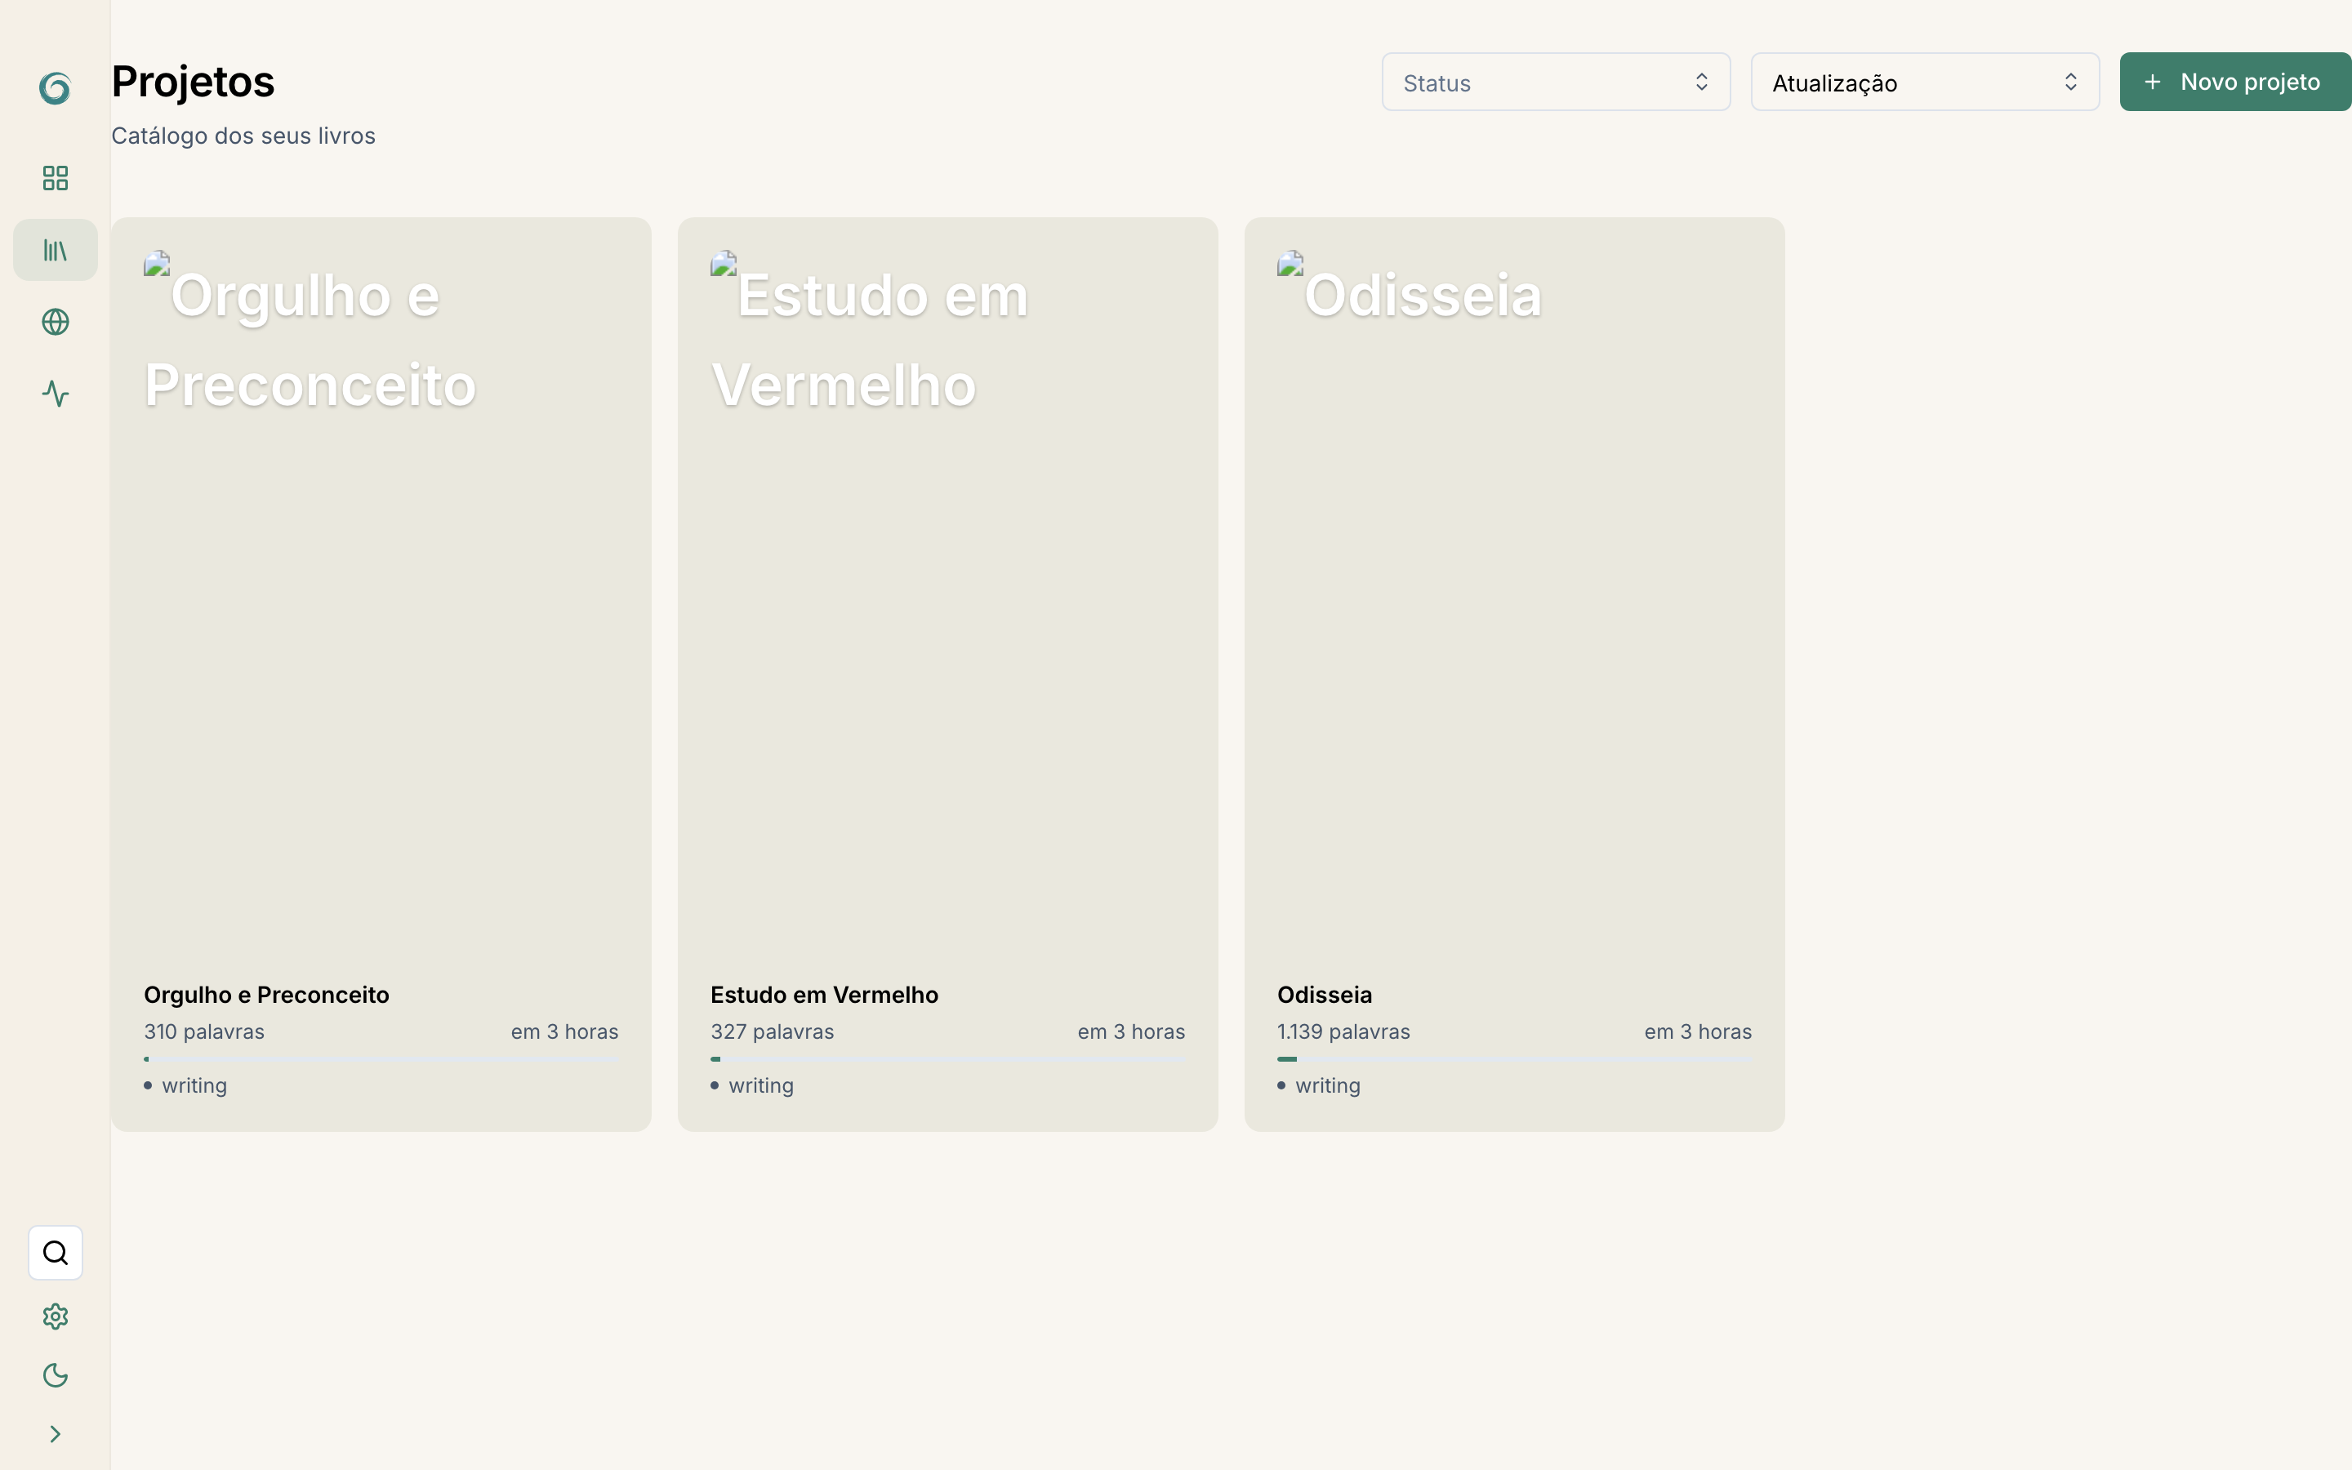Click writing status on Estudo em Vermelho

[x=752, y=1085]
